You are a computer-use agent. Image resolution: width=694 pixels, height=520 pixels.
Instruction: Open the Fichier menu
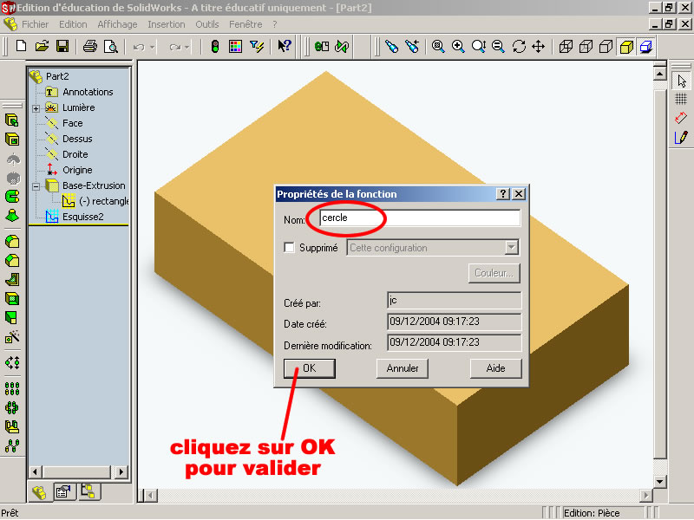click(x=35, y=24)
